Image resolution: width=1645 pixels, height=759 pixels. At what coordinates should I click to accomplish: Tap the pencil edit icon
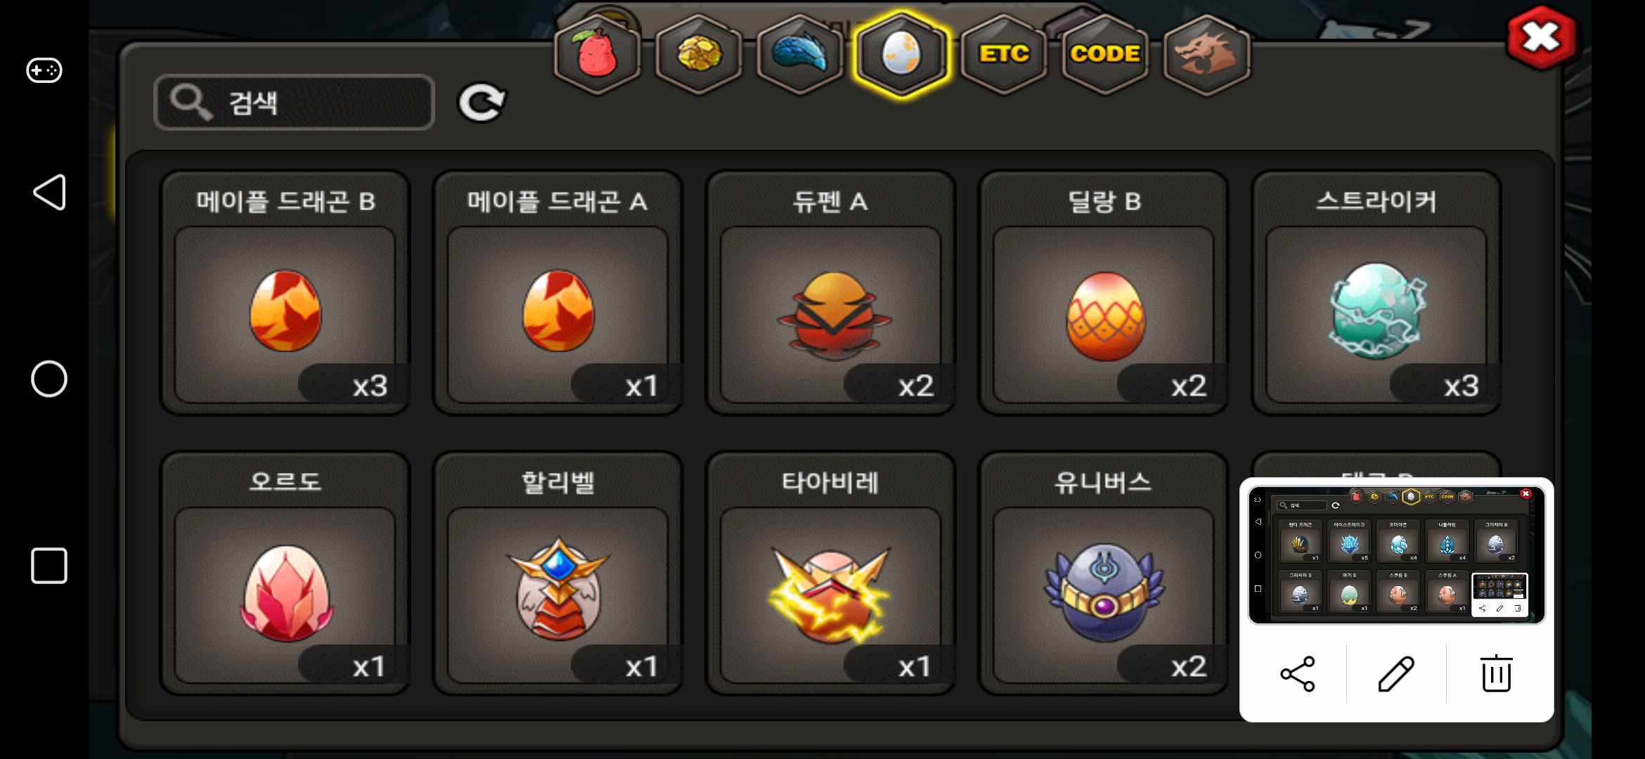point(1396,674)
